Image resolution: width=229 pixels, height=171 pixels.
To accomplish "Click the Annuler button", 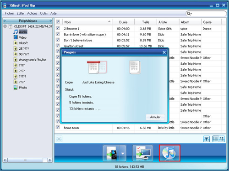I will (x=155, y=117).
